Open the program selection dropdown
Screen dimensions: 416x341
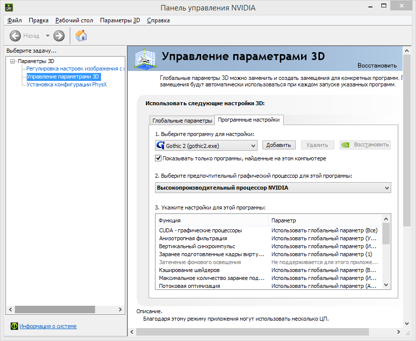[206, 145]
